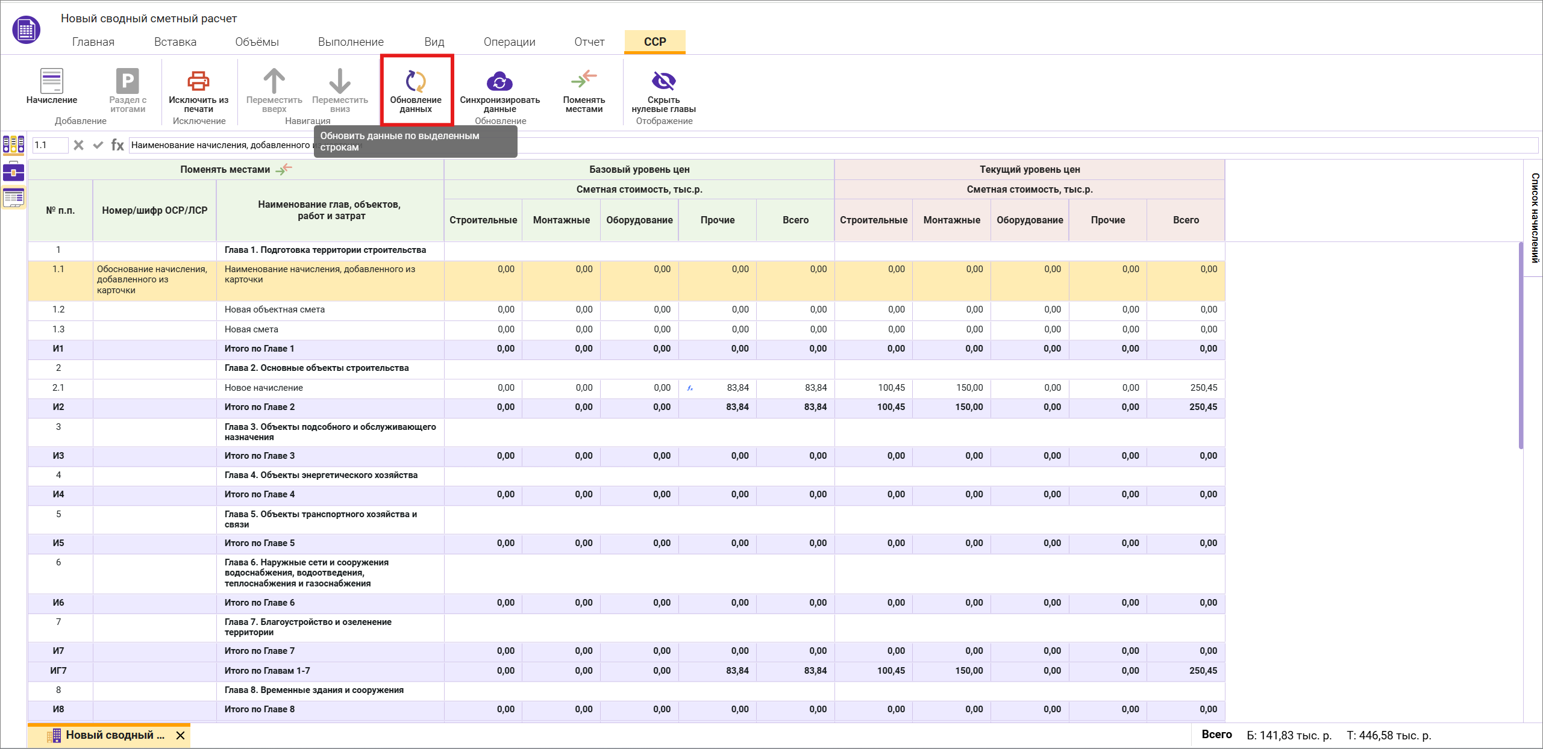Open the briefcase sidebar panel icon

point(13,172)
